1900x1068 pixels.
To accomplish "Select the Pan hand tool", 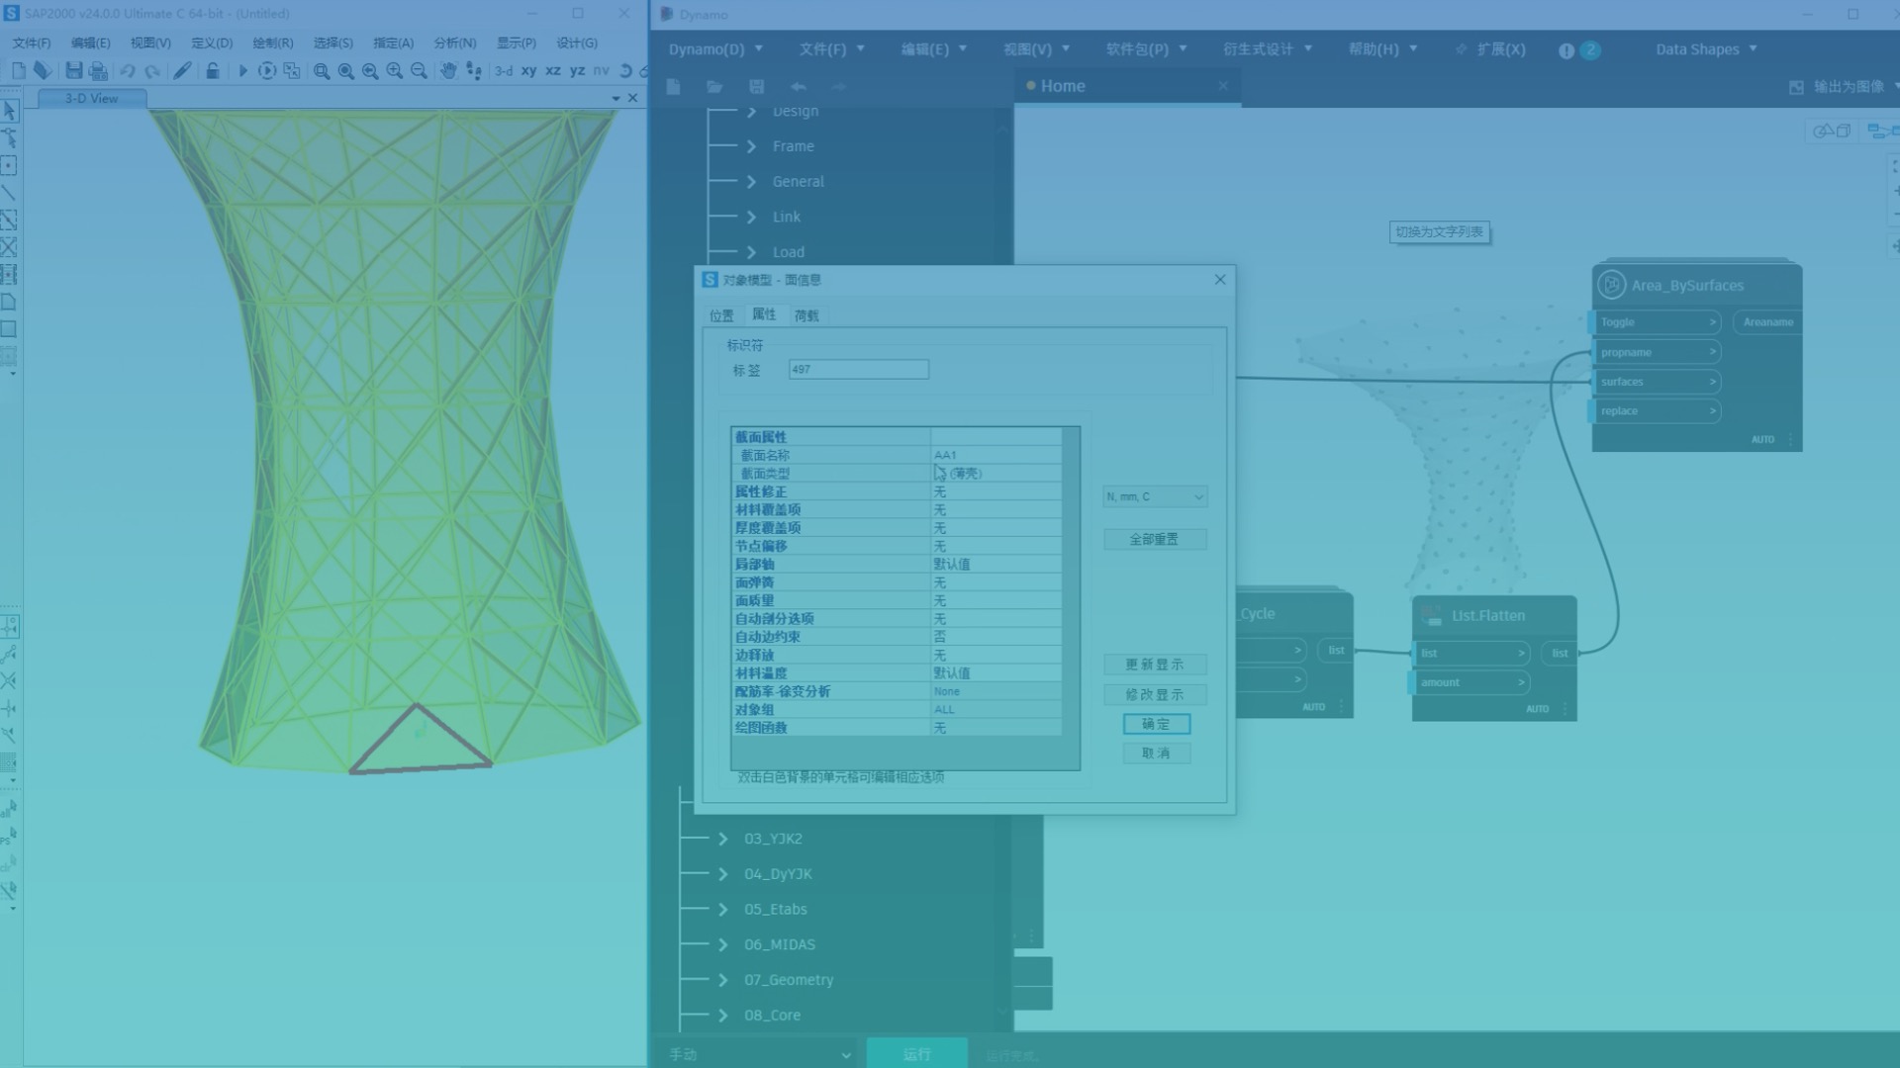I will coord(448,70).
